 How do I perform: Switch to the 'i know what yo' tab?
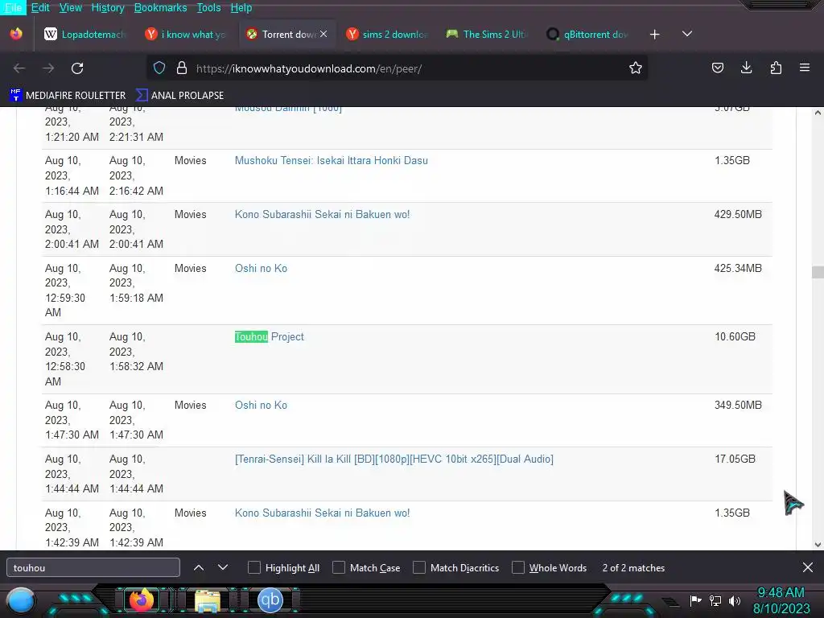(185, 34)
